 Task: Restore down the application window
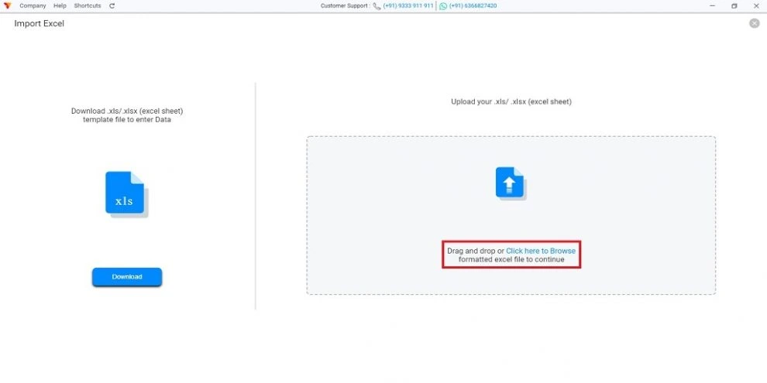point(734,6)
